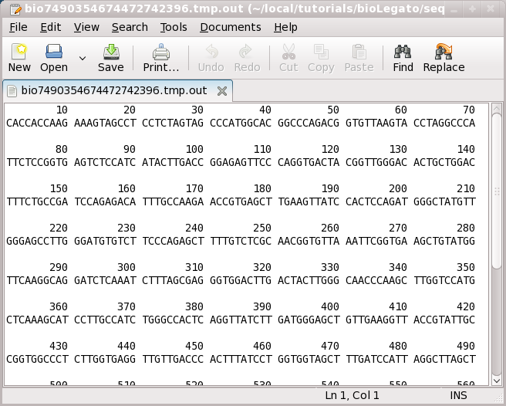Screen dimensions: 506x406
Task: Click the sequence block ACTGCTGGAC
Action: 444,162
